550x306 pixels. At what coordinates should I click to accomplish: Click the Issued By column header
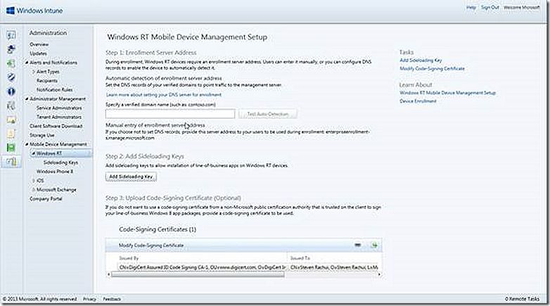click(129, 258)
